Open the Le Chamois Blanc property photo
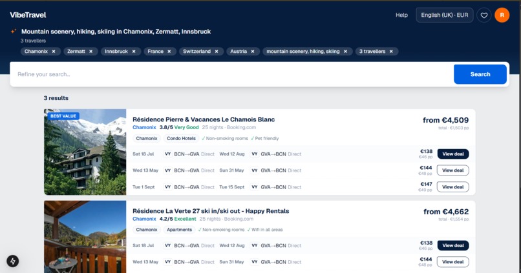 85,152
